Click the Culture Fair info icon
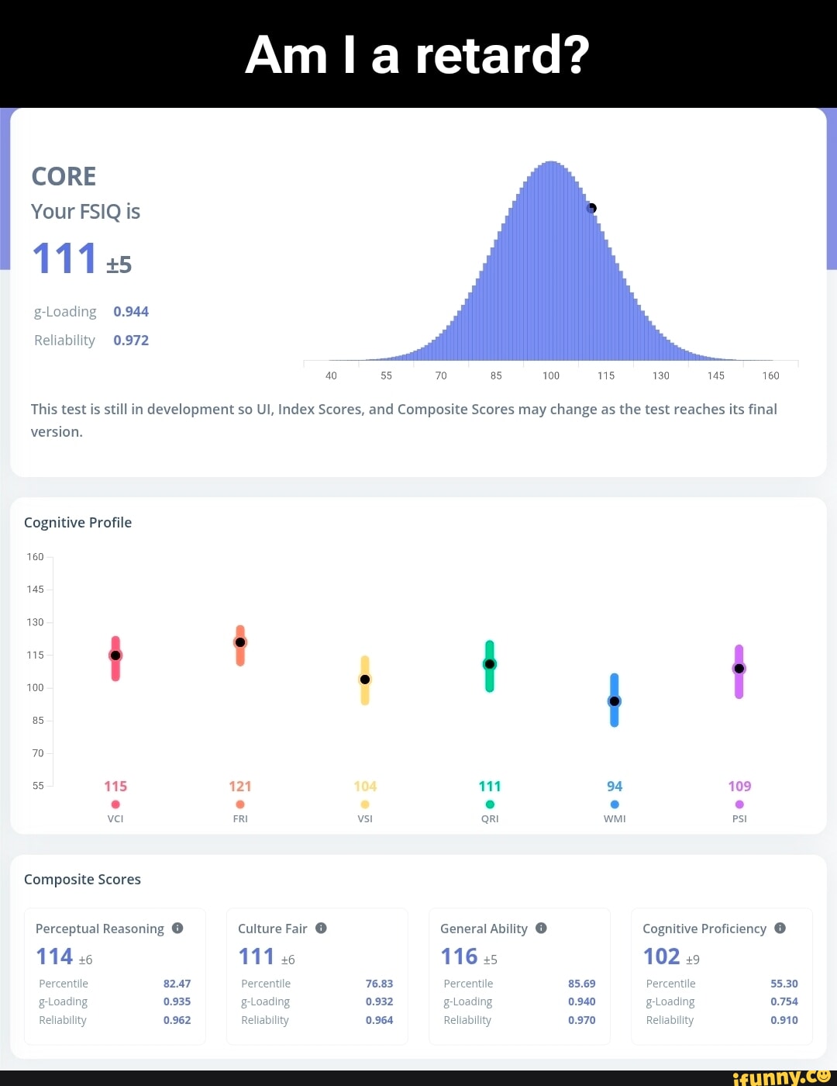The image size is (837, 1086). [x=321, y=928]
